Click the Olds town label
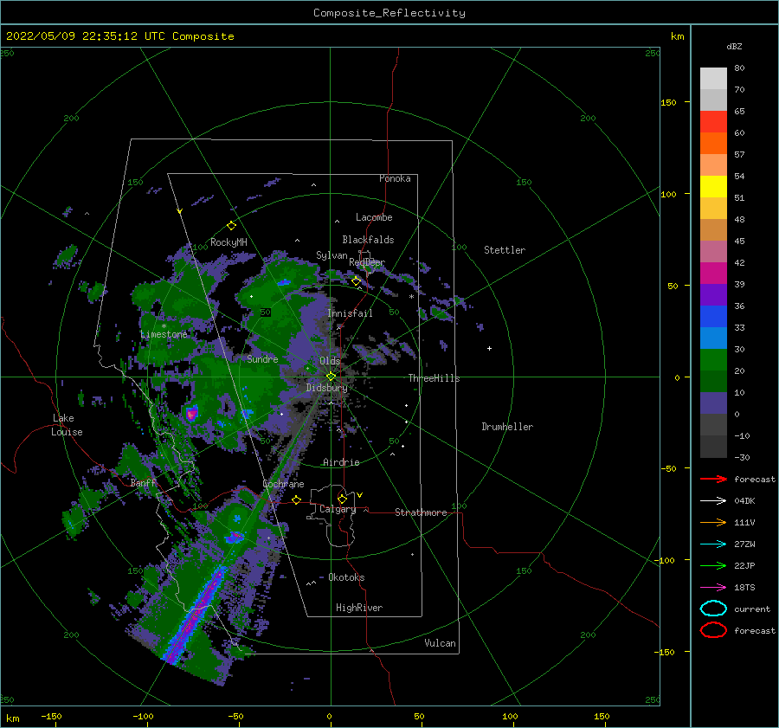Image resolution: width=779 pixels, height=728 pixels. pos(330,361)
